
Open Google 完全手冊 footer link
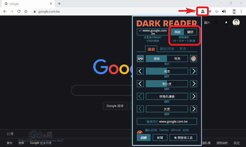(x=41, y=143)
